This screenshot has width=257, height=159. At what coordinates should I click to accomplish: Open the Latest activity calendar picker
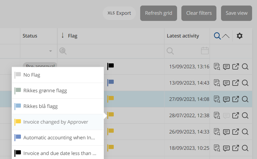click(x=205, y=51)
